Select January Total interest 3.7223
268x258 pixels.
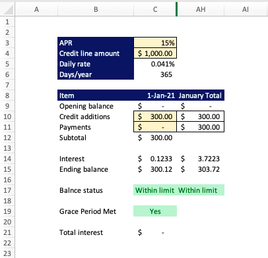[201, 159]
